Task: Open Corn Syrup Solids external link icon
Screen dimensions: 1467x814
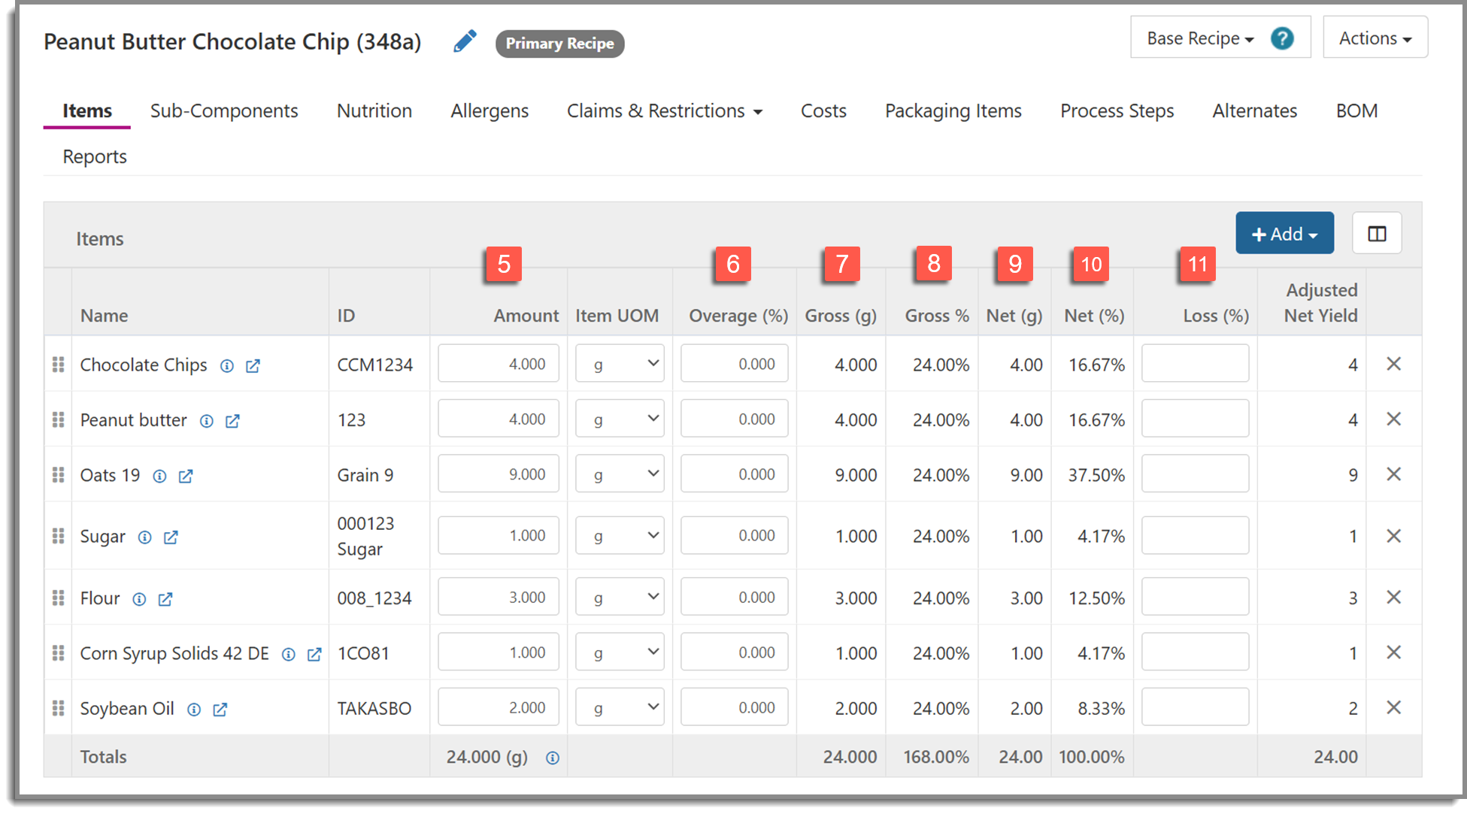Action: [314, 655]
